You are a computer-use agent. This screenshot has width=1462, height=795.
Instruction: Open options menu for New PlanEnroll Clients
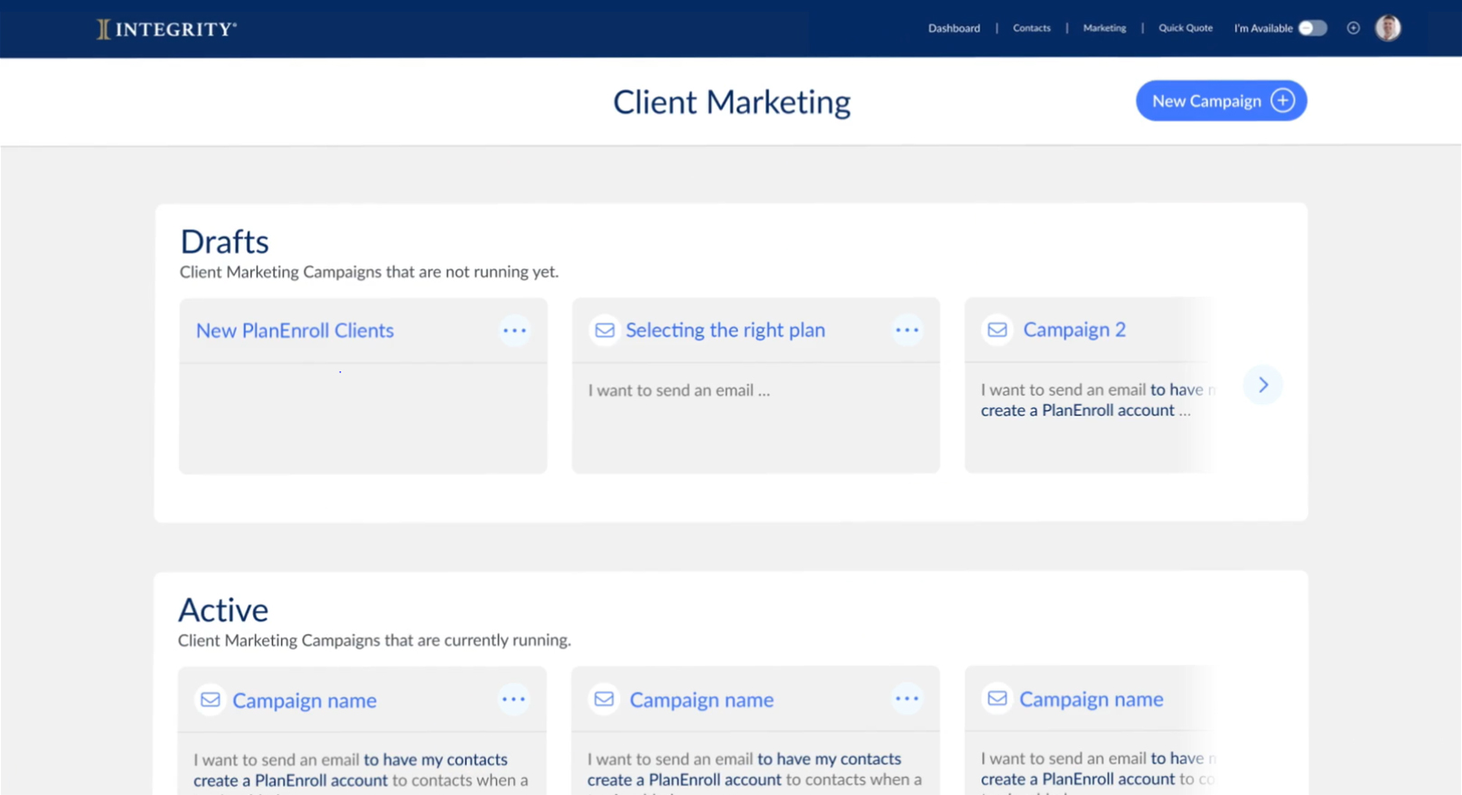click(514, 331)
